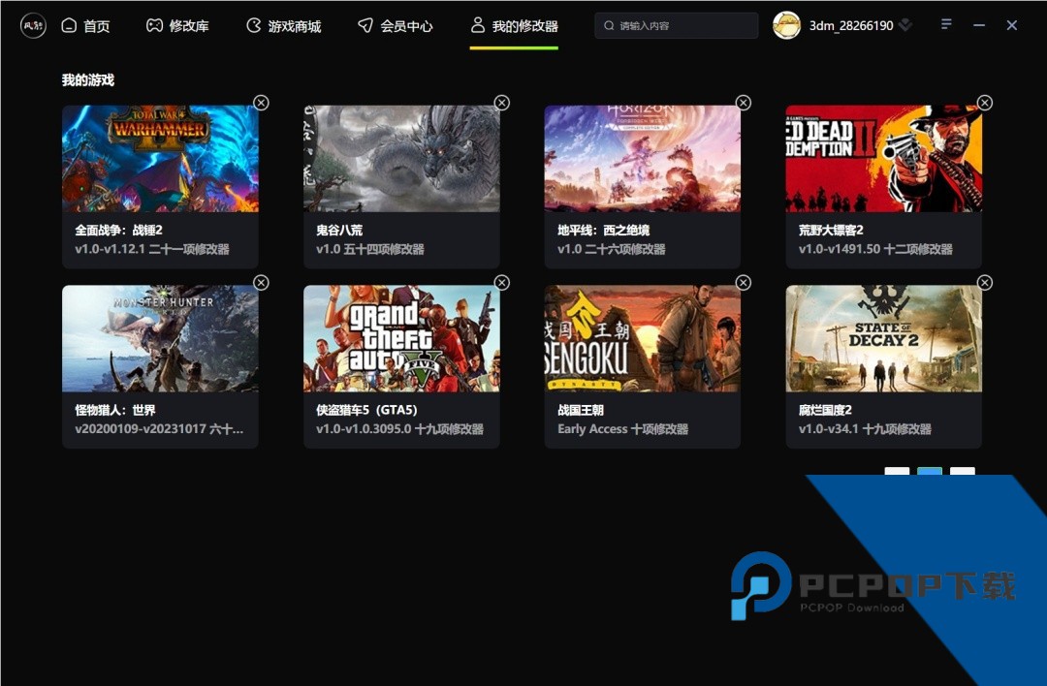Click the 我的游戏 section heading
This screenshot has height=686, width=1047.
(x=88, y=80)
